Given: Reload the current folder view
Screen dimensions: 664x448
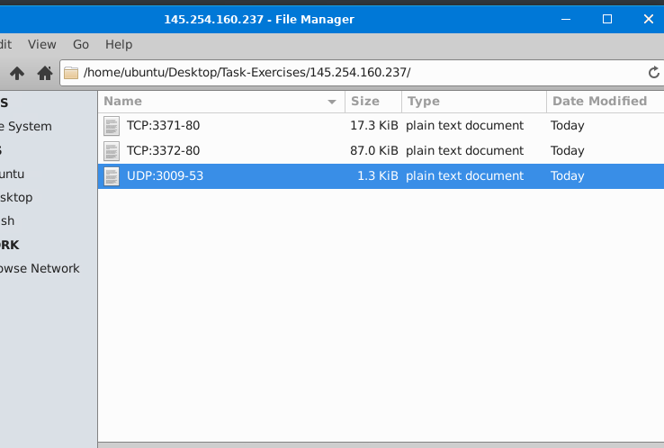Looking at the screenshot, I should (654, 72).
